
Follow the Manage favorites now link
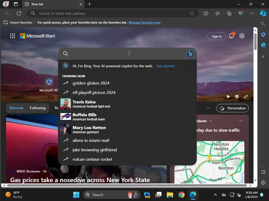pos(144,23)
